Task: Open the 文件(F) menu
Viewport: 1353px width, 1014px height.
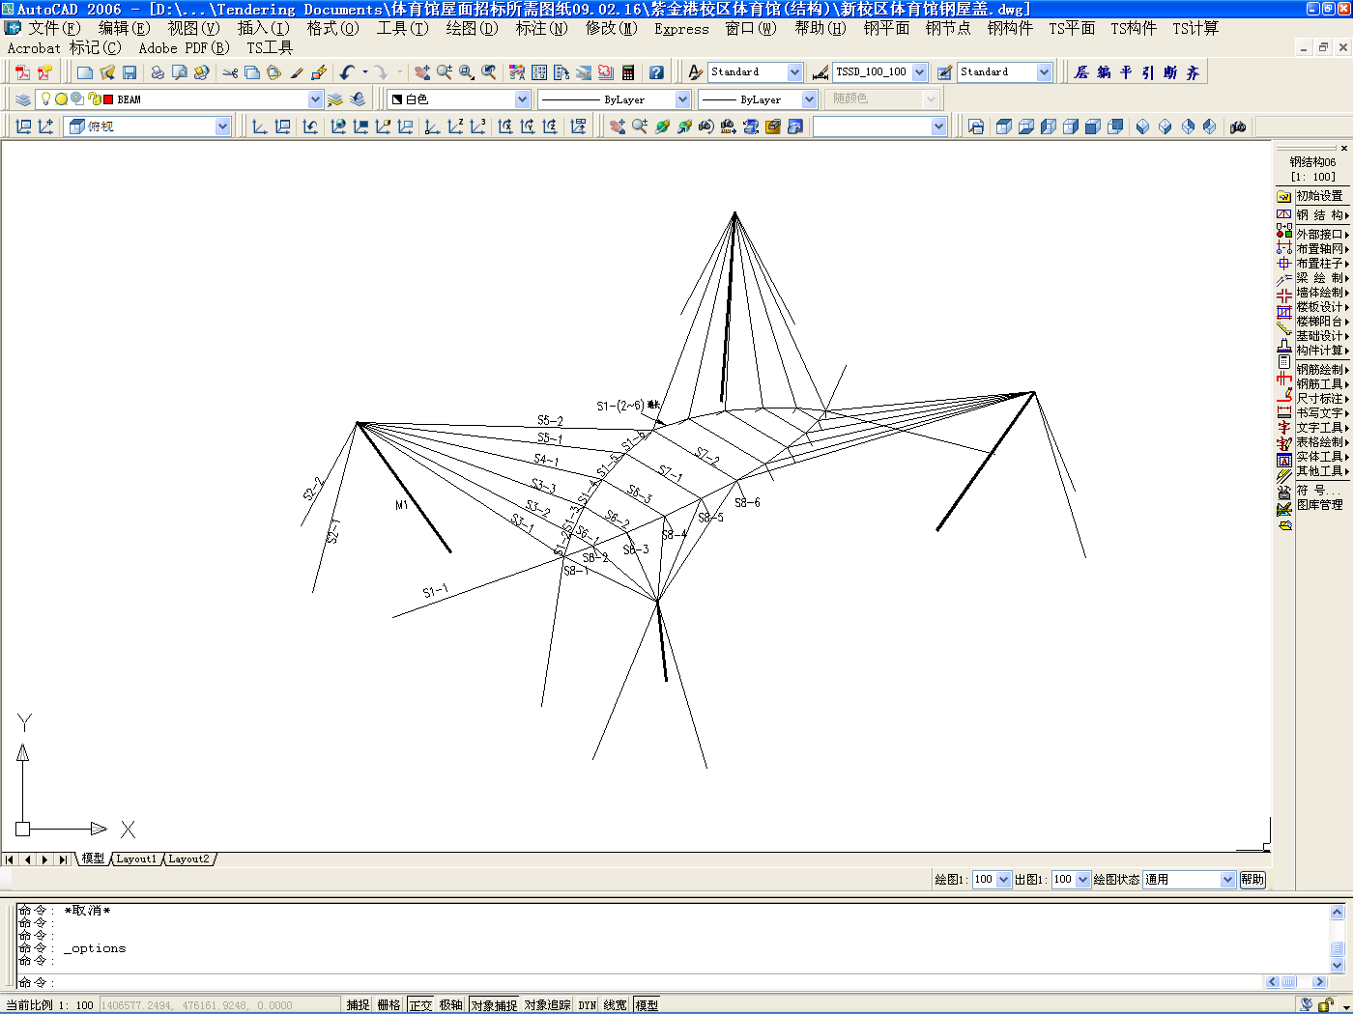Action: click(54, 28)
